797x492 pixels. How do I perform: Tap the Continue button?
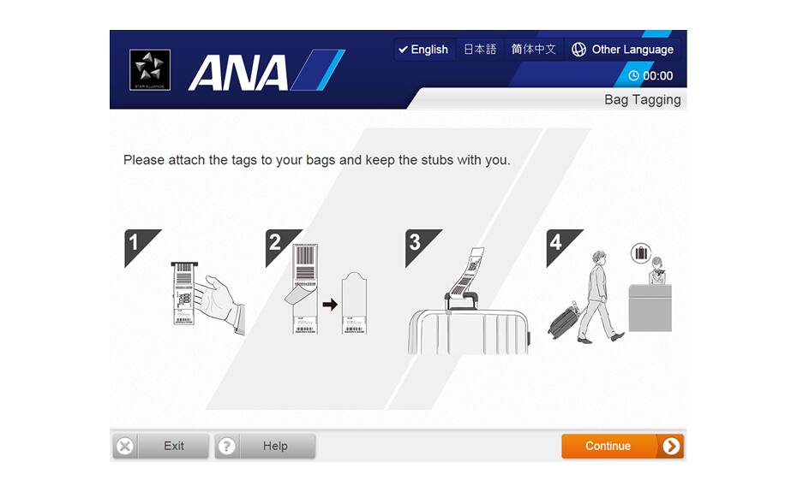click(623, 447)
